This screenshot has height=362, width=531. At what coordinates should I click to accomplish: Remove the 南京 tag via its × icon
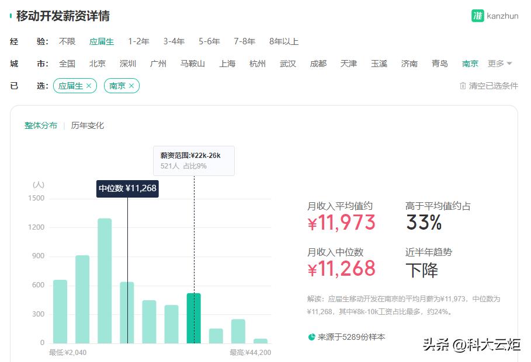(132, 86)
